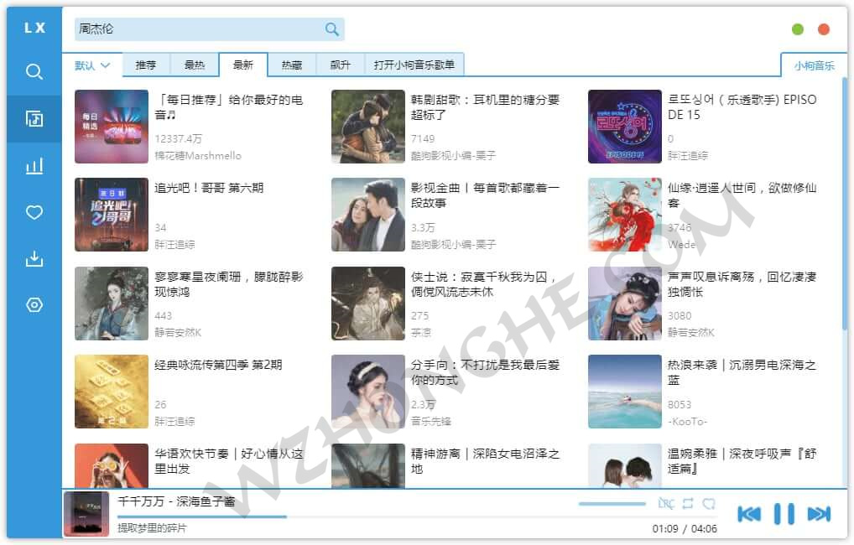This screenshot has width=854, height=545.
Task: Expand the 小枸音乐 source selector
Action: coord(812,64)
